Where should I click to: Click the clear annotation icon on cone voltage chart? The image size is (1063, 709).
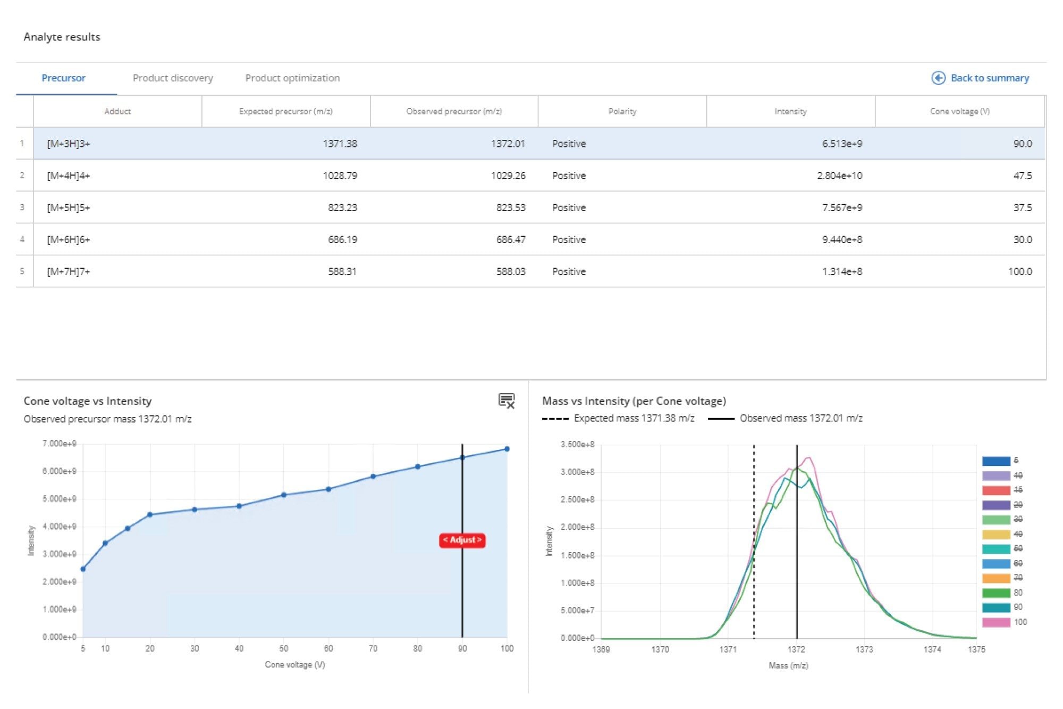[x=507, y=401]
